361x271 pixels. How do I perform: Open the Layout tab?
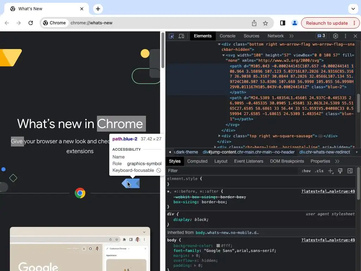221,161
